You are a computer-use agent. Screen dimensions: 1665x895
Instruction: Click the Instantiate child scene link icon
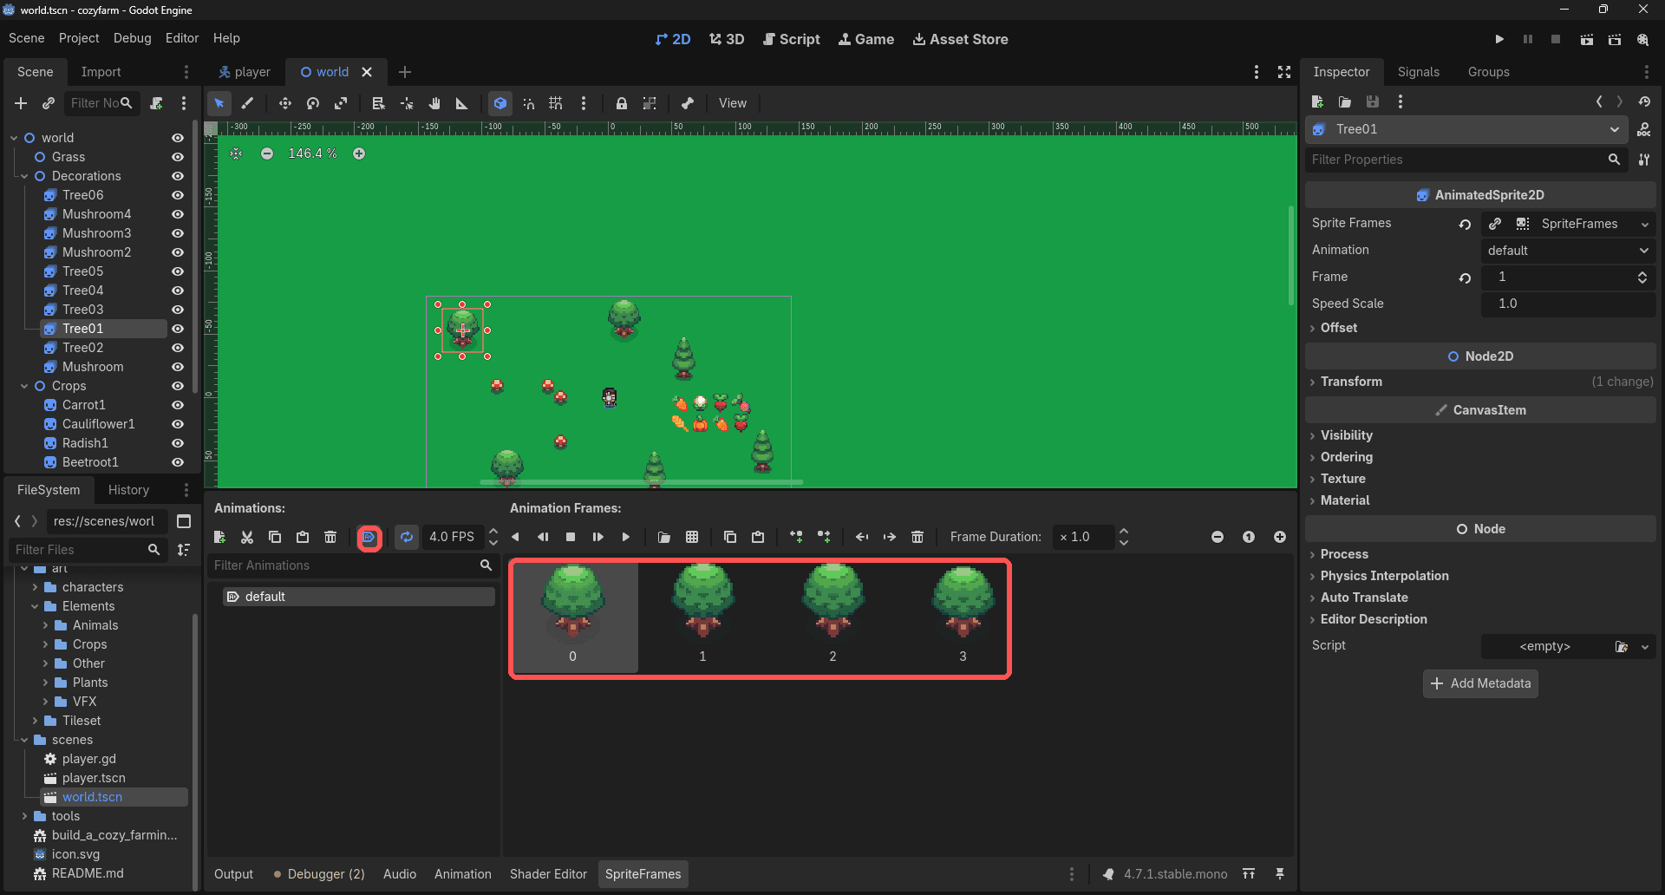49,103
